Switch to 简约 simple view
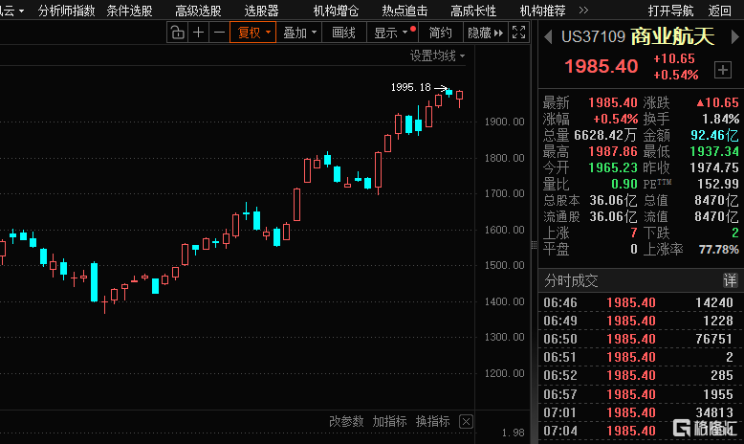The height and width of the screenshot is (444, 744). [440, 33]
